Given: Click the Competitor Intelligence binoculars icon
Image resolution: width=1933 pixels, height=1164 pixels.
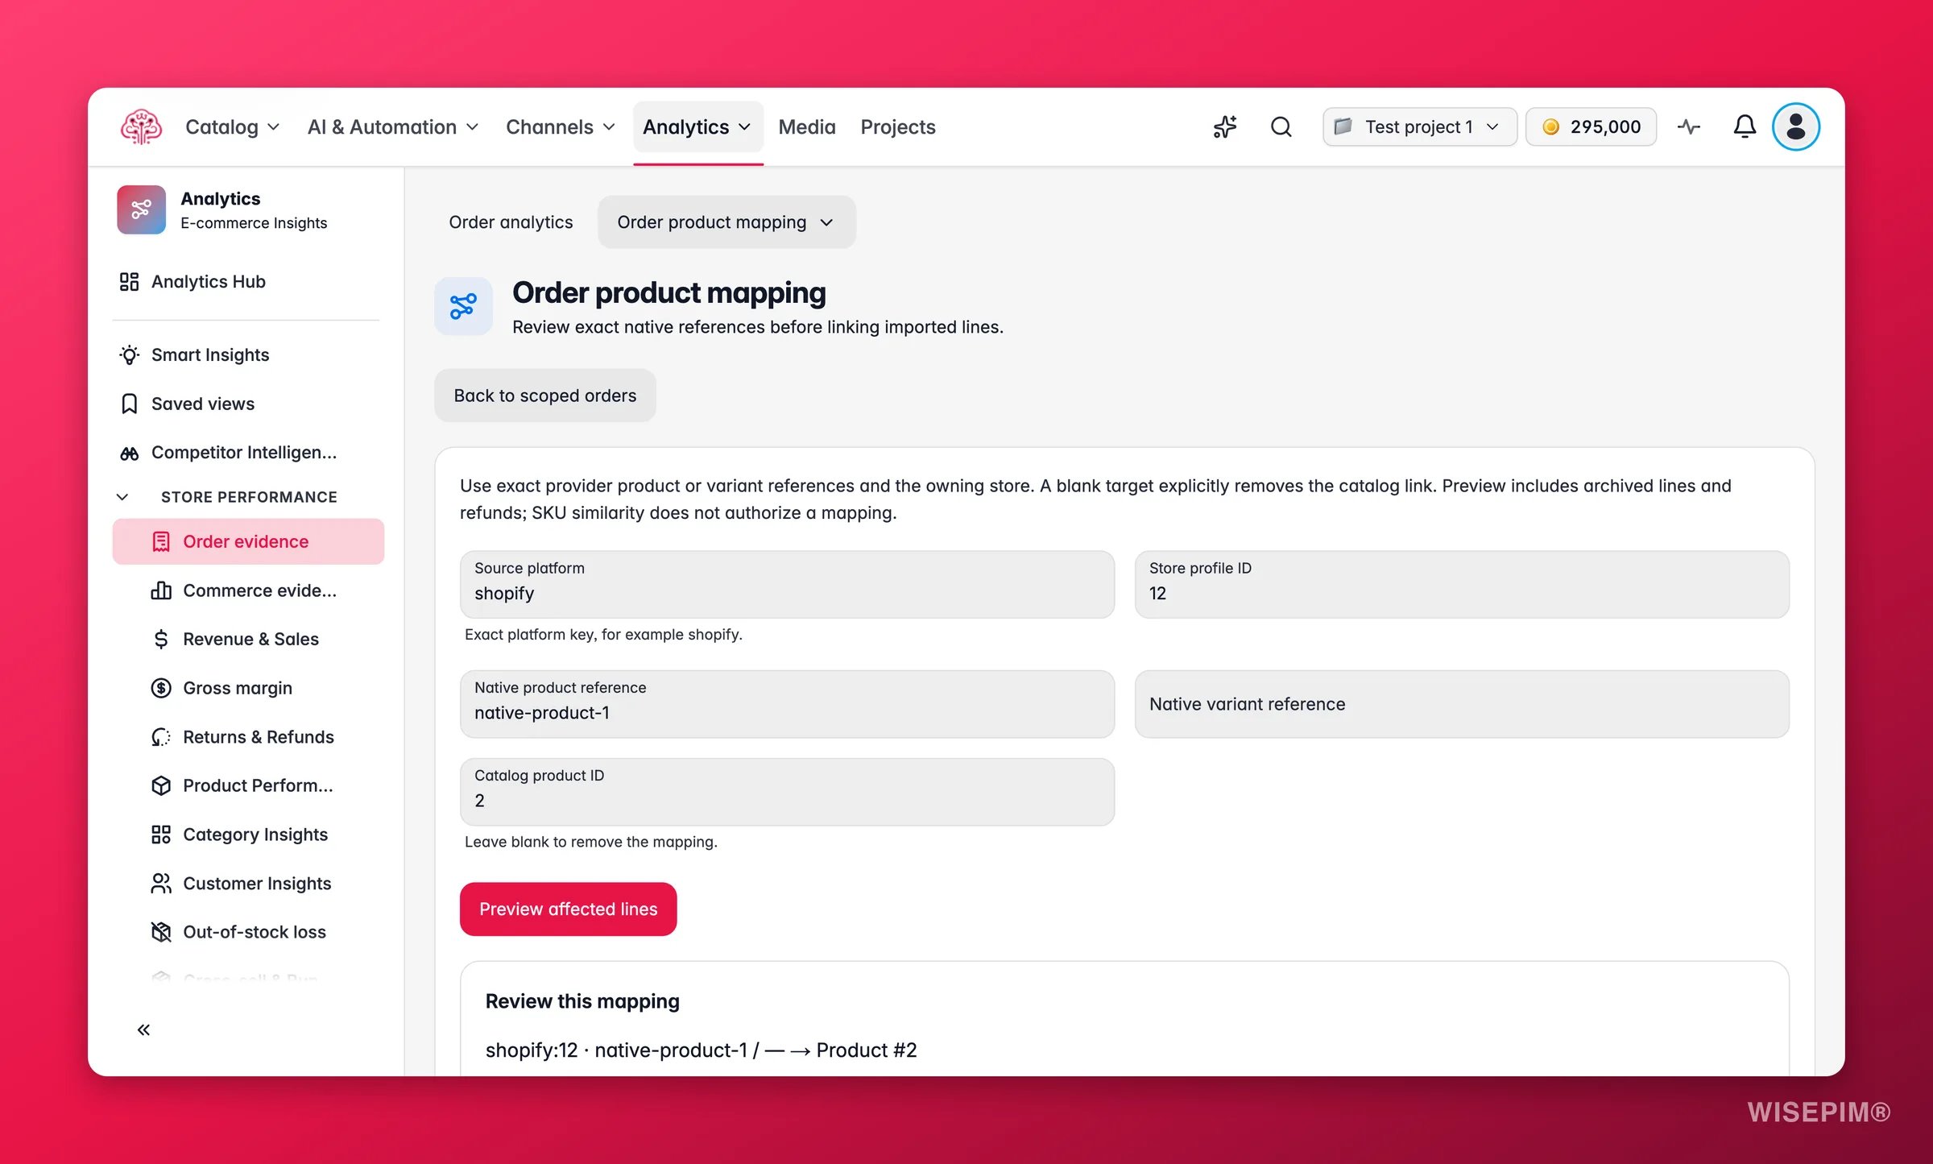Looking at the screenshot, I should click(129, 453).
